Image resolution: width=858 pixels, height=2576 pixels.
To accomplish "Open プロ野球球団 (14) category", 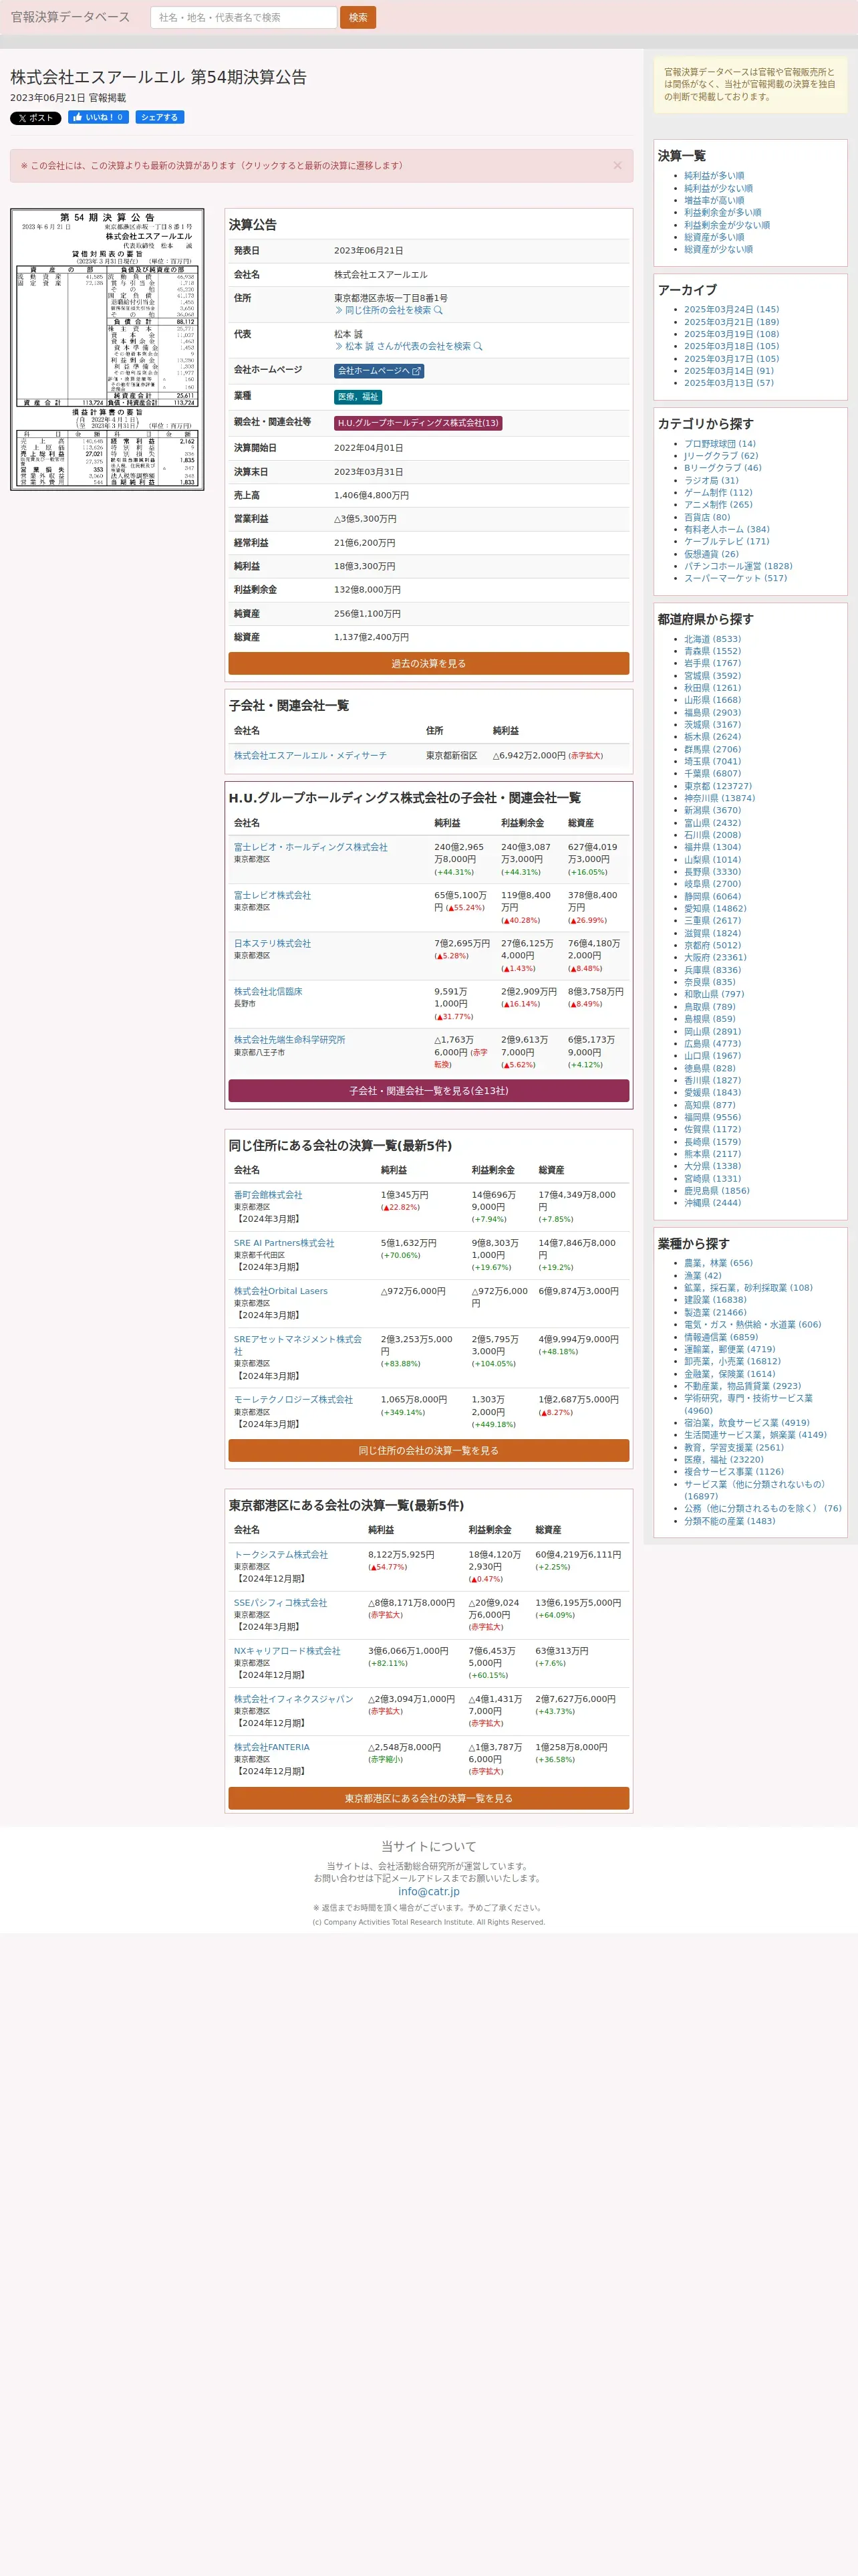I will click(x=720, y=444).
